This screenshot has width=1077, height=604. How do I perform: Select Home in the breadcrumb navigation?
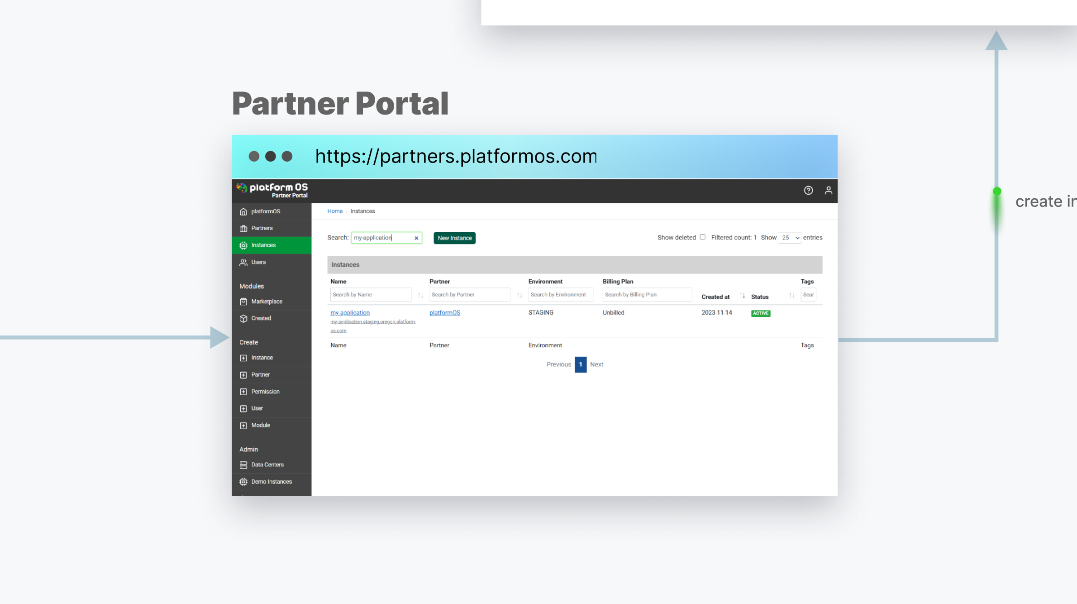coord(335,211)
